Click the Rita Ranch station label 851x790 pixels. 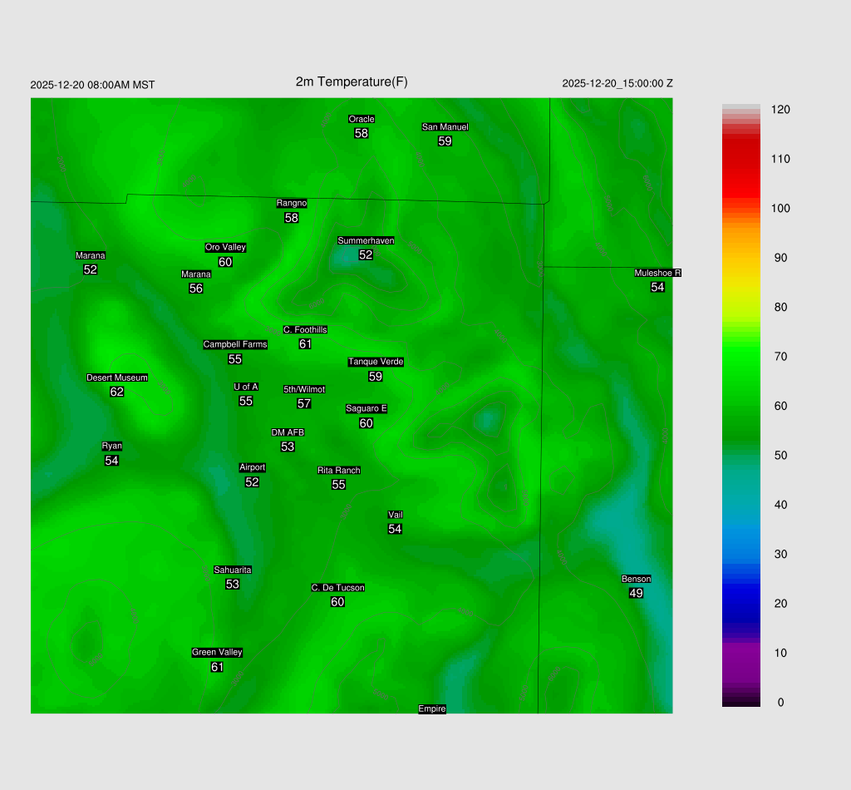coord(338,471)
